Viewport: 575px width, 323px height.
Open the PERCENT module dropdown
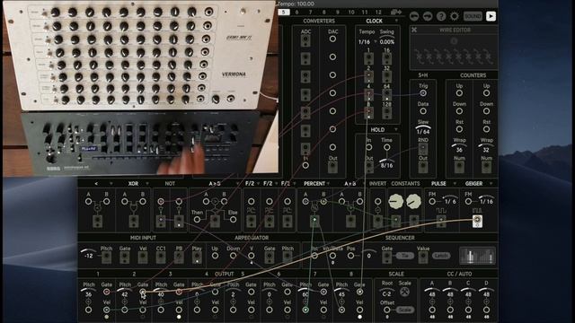tap(329, 183)
